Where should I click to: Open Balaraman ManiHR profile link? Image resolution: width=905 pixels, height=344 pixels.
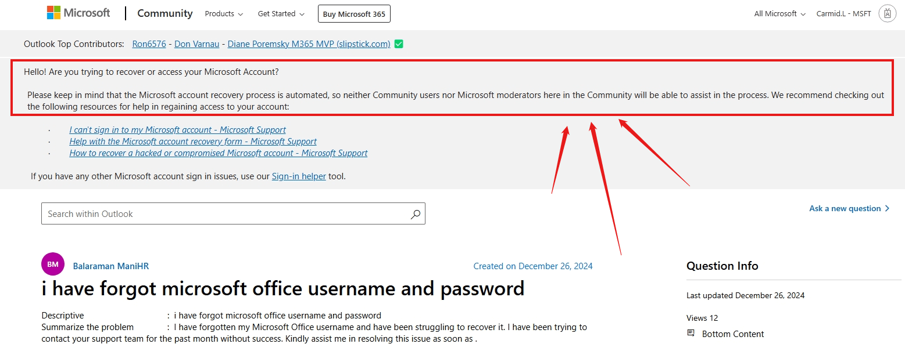(x=111, y=266)
